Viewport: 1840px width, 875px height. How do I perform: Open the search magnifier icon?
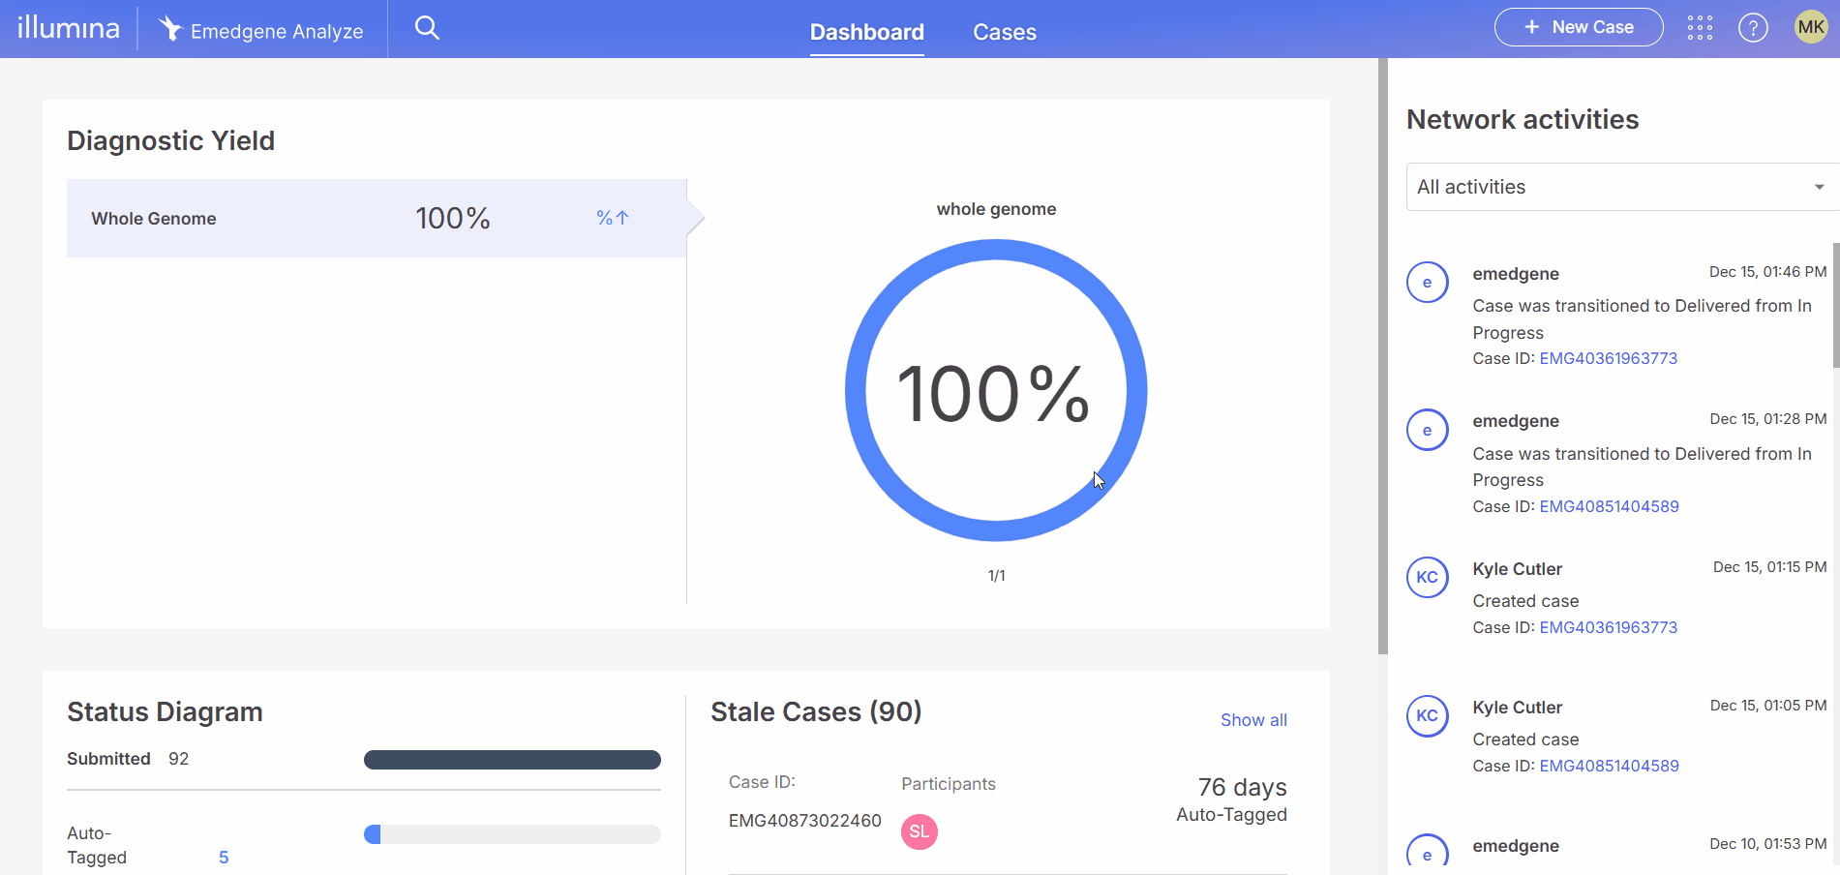(427, 28)
